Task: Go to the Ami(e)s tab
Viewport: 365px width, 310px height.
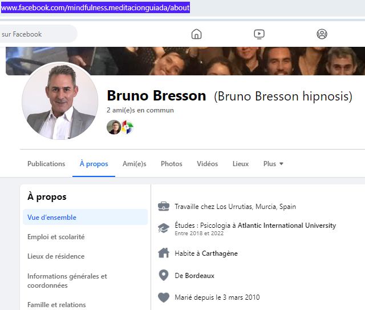Action: click(x=135, y=164)
